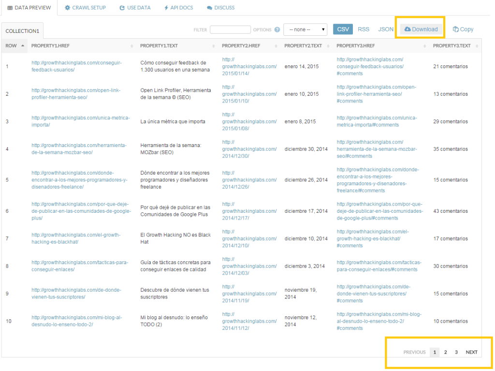Click the Download button
This screenshot has width=495, height=371.
pos(421,30)
